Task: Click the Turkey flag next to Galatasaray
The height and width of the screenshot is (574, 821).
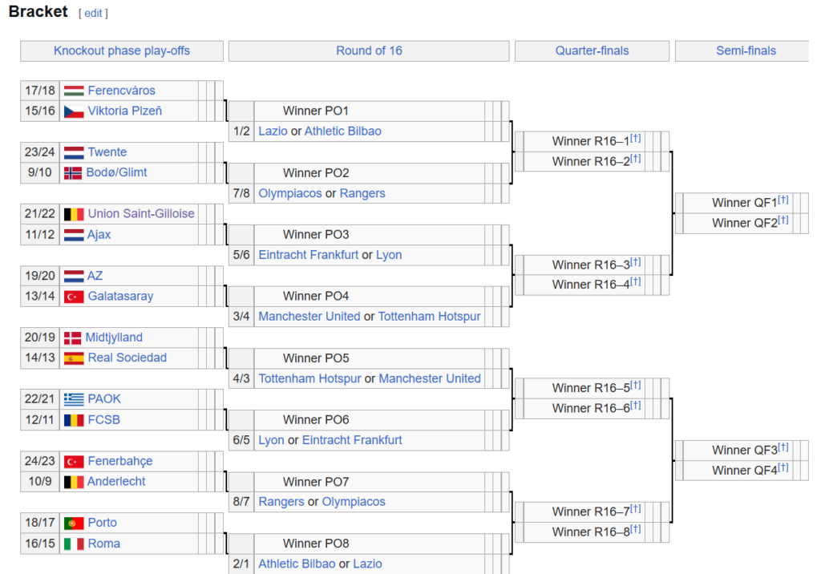Action: coord(74,297)
